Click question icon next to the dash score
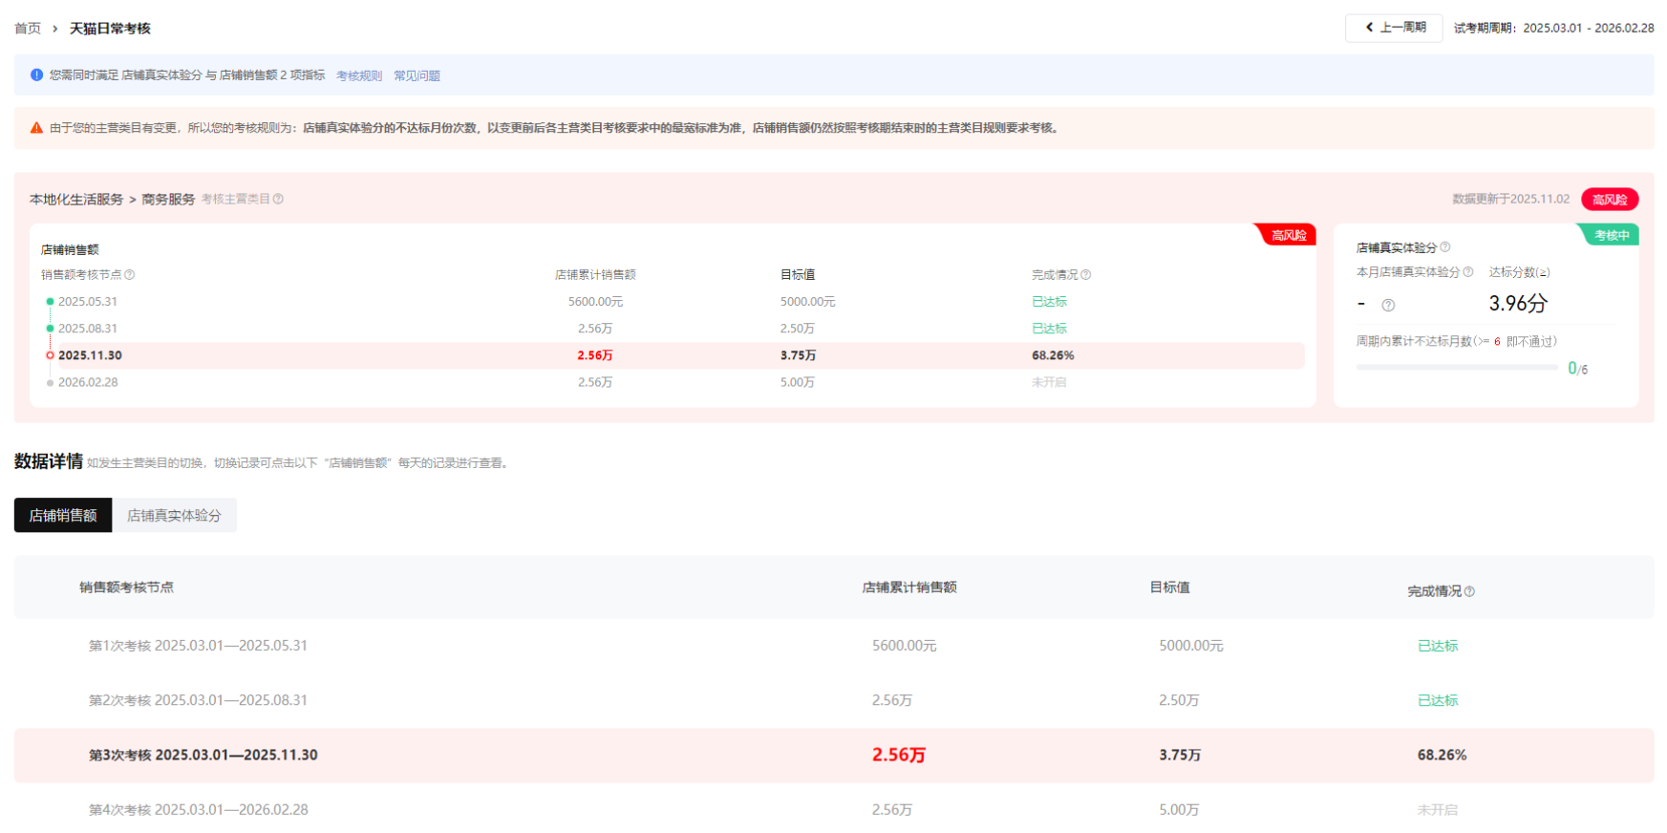This screenshot has width=1667, height=833. pos(1388,306)
